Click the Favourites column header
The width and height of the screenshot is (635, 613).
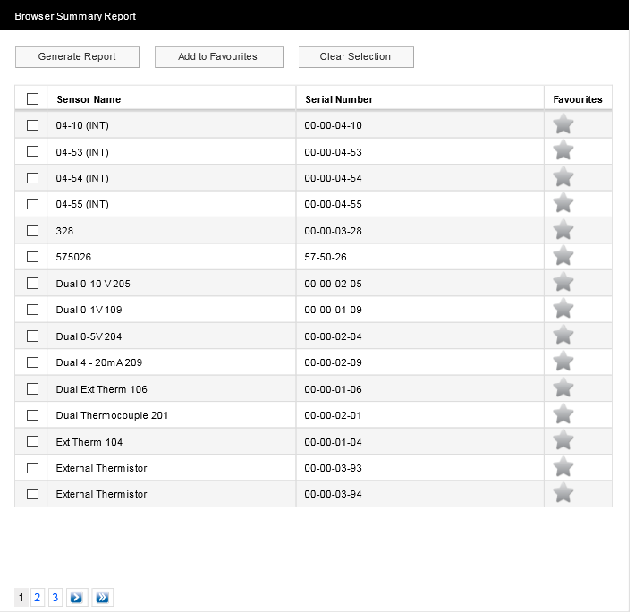click(x=578, y=99)
